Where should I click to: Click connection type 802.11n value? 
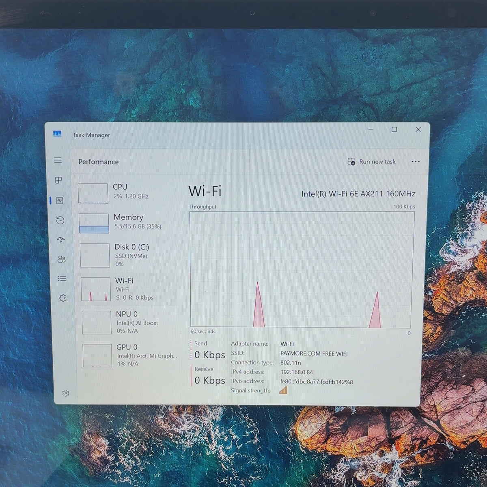pos(291,363)
